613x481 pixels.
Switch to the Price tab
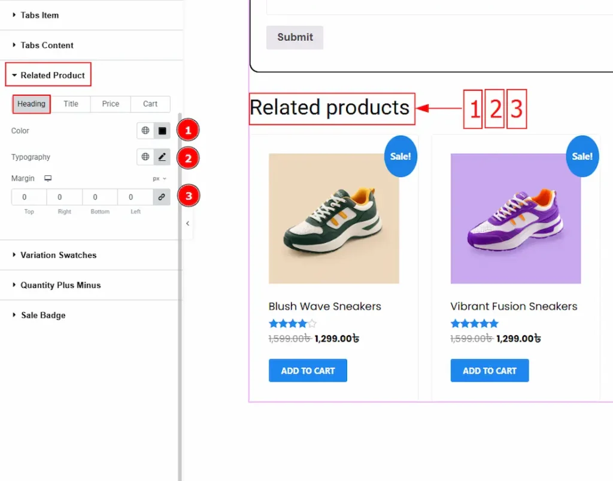(111, 103)
